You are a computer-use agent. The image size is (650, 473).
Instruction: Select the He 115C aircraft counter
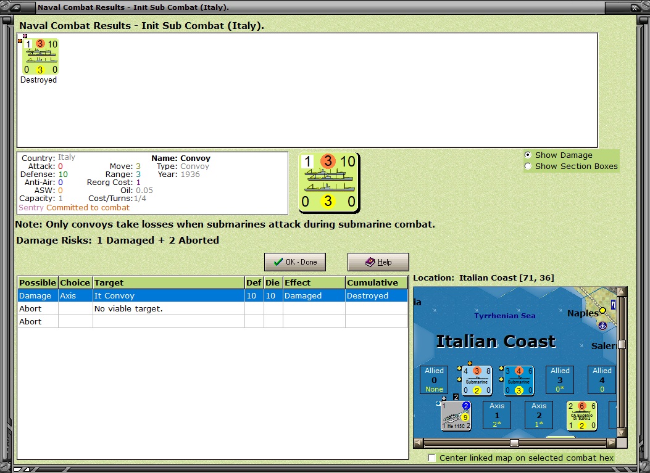(x=456, y=416)
